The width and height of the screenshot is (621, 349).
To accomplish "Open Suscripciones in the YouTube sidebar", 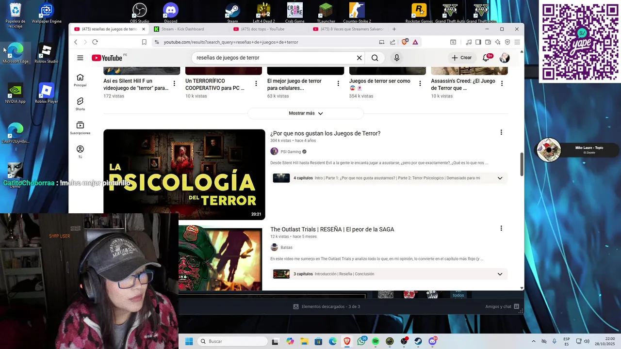I will [80, 128].
